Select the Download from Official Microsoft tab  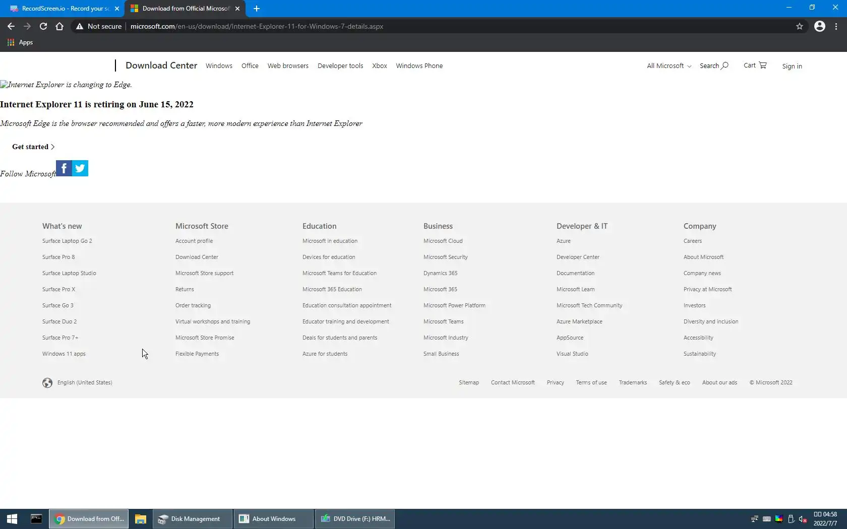(185, 9)
